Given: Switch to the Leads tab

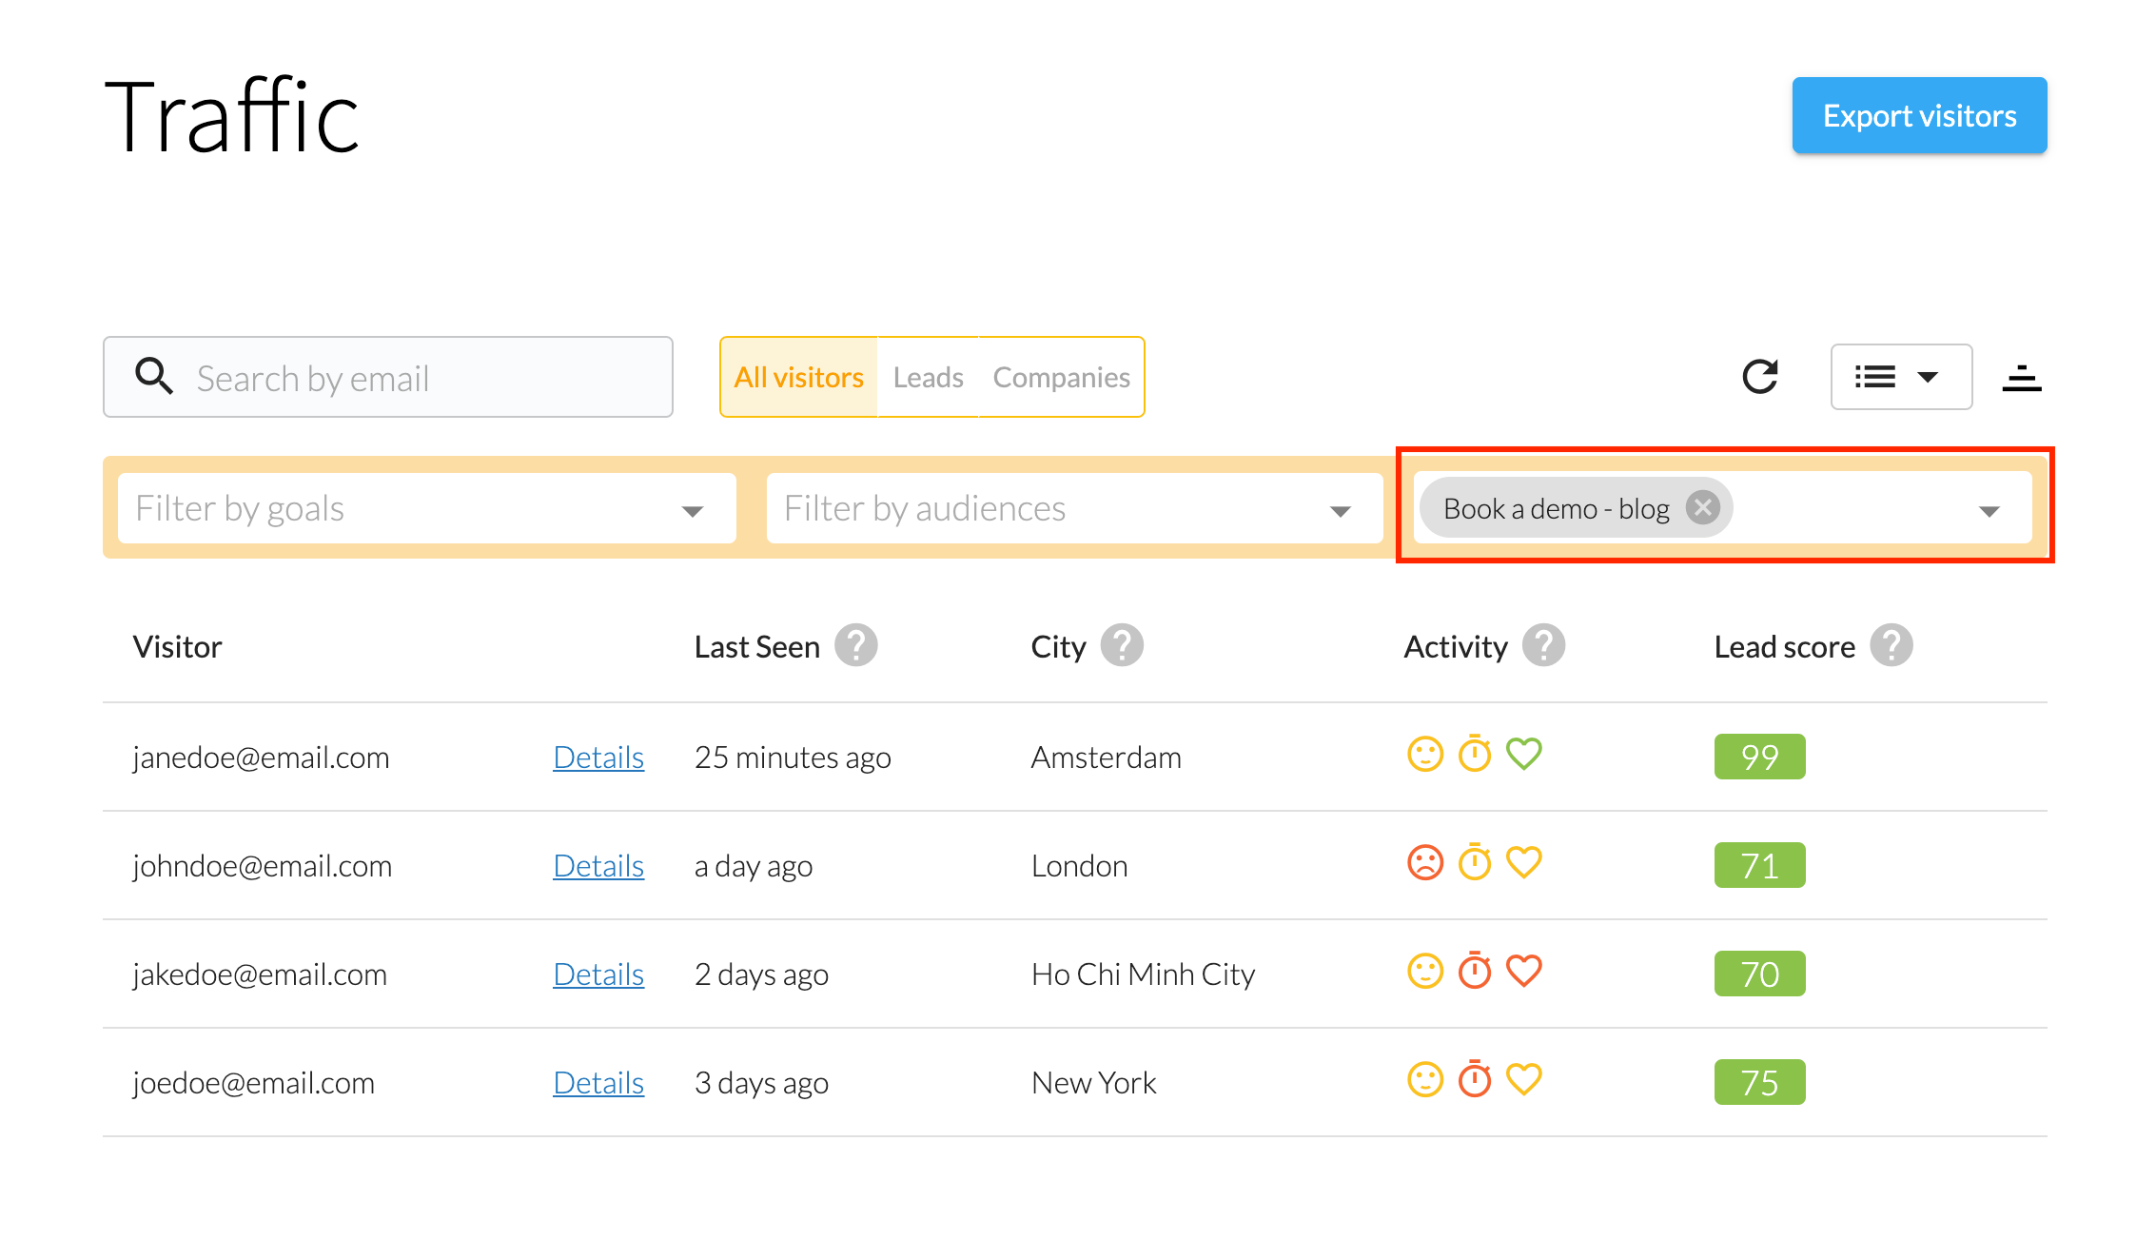Looking at the screenshot, I should tap(928, 378).
